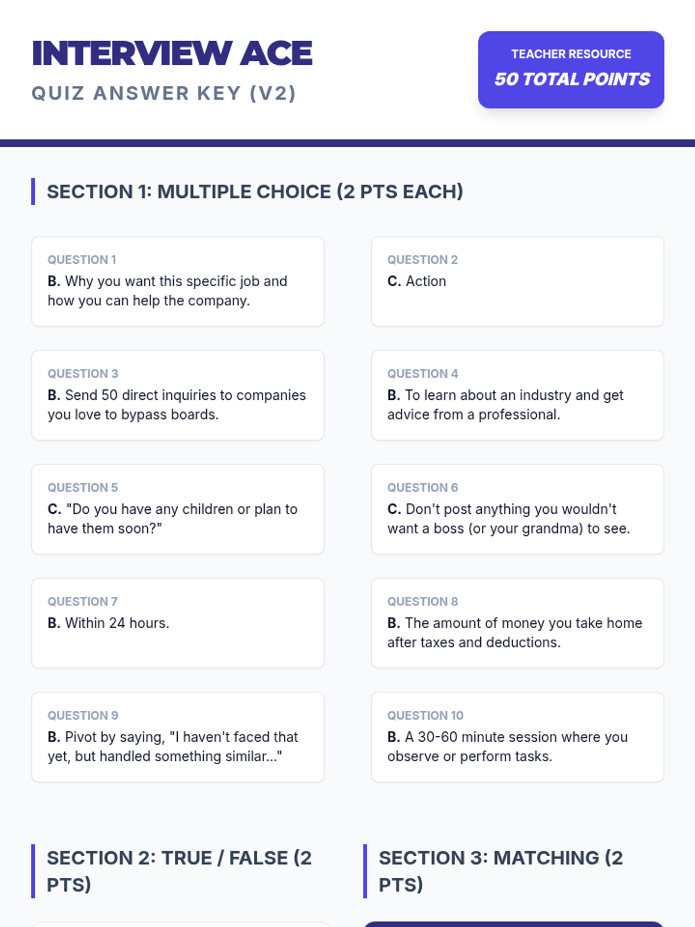695x927 pixels.
Task: Click Question 10 card about 30-60 minute session
Action: (x=517, y=737)
